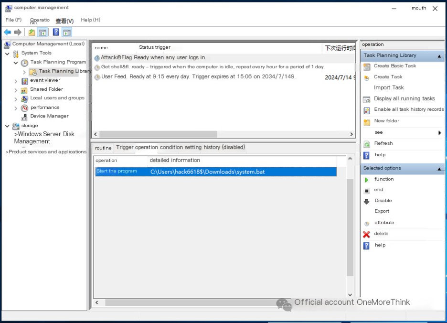Click Import Task in actions pane
The image size is (447, 323).
(x=389, y=88)
